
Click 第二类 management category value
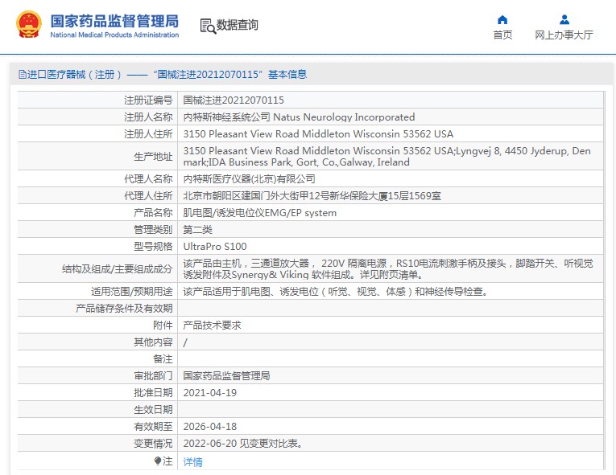pos(197,229)
